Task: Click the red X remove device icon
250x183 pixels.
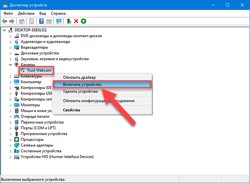Action: click(x=76, y=21)
